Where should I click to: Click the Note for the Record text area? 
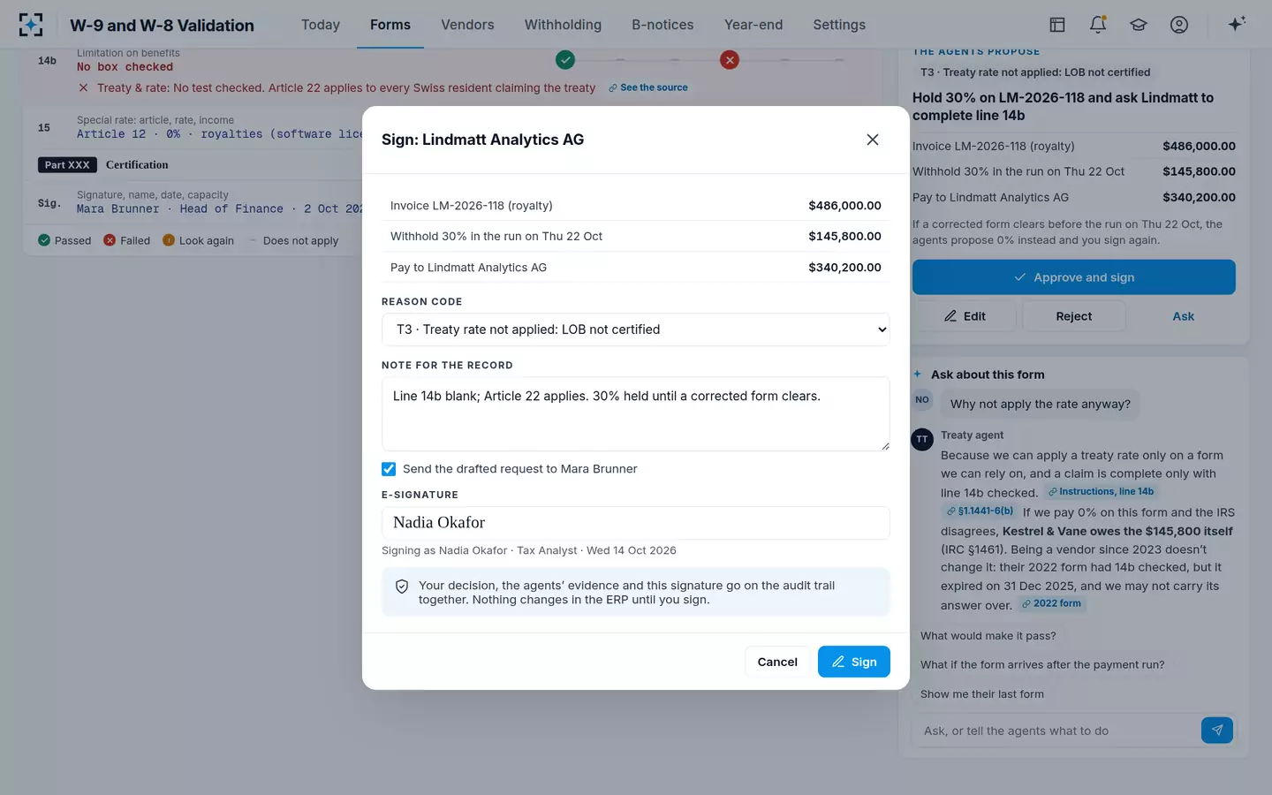pyautogui.click(x=635, y=413)
